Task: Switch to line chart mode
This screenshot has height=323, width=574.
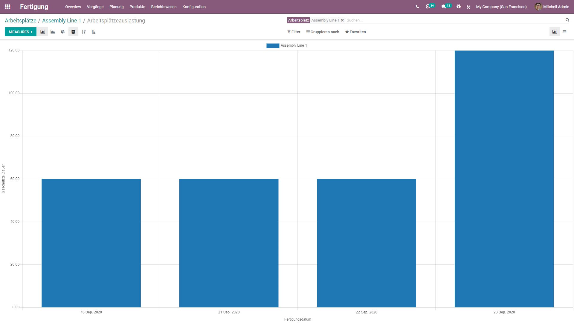Action: [53, 32]
